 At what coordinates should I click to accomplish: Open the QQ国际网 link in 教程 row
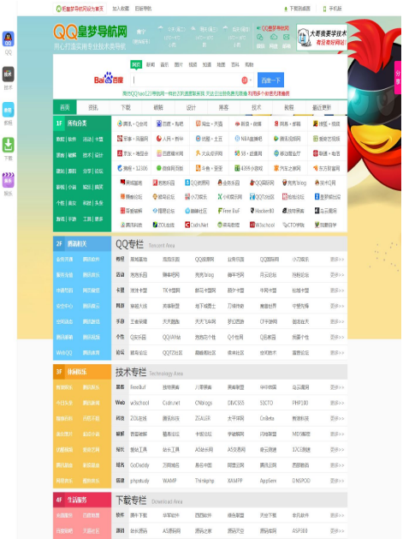click(268, 259)
